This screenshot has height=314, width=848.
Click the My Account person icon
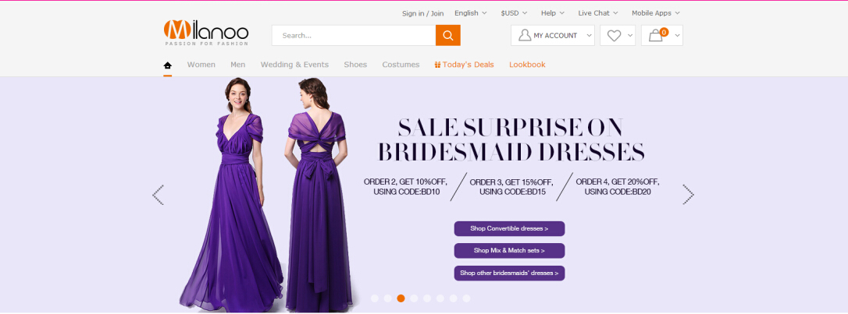tap(525, 35)
